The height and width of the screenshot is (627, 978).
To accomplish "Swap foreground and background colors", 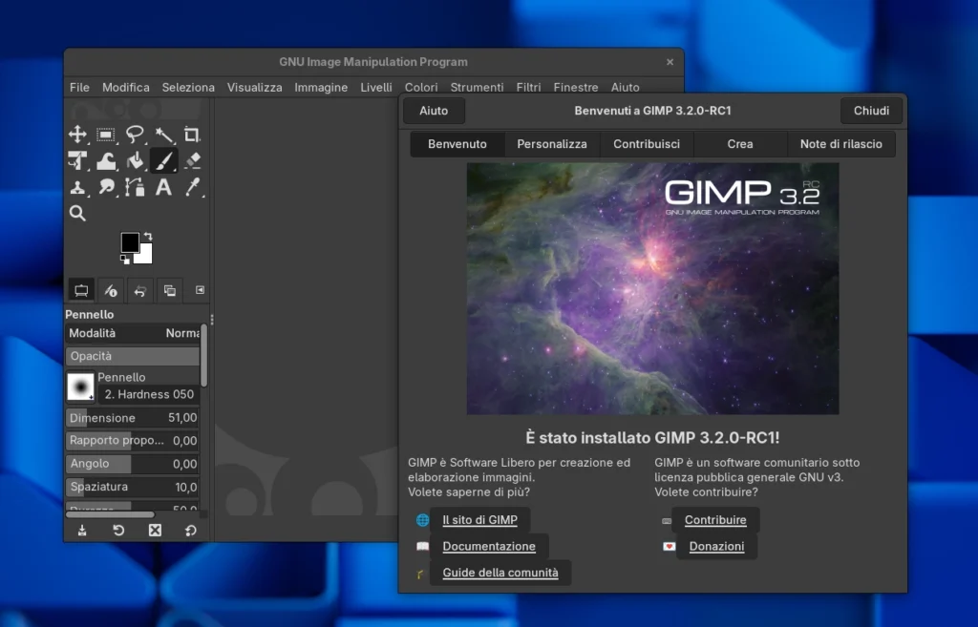I will 149,235.
